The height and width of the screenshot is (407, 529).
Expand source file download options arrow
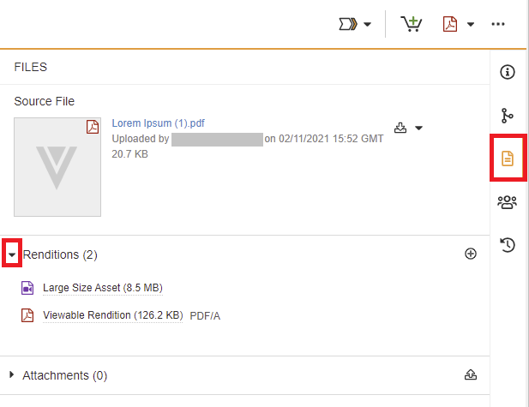pyautogui.click(x=418, y=129)
